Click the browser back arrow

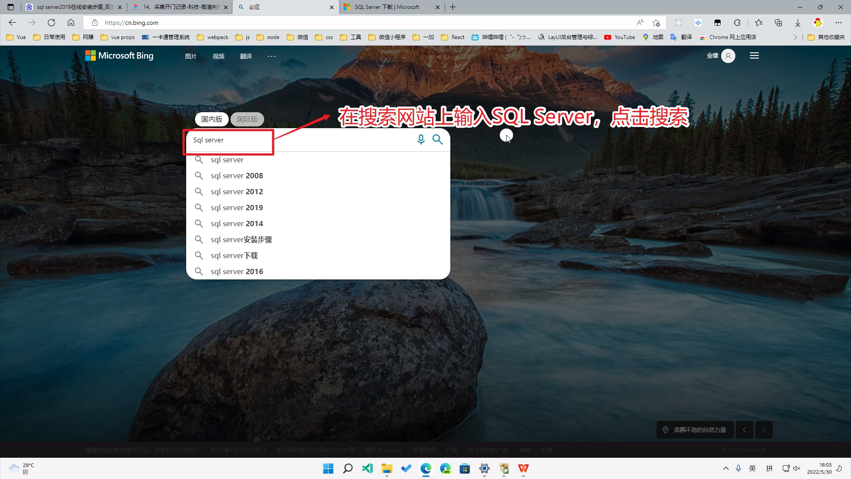coord(12,23)
